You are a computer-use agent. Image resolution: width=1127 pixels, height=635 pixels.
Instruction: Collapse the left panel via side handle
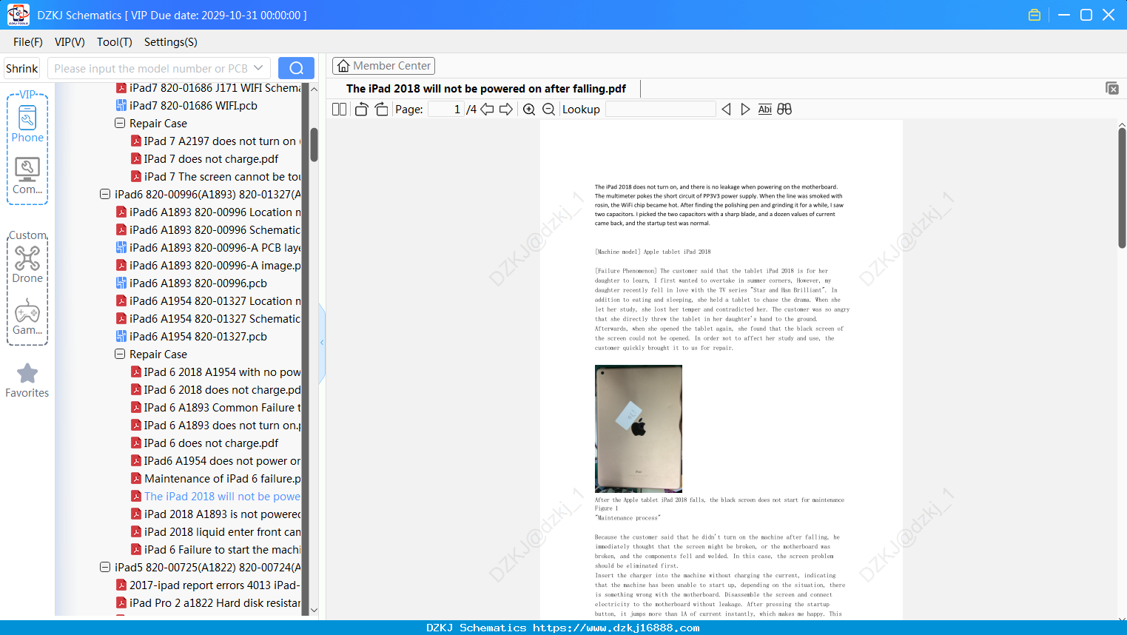(x=322, y=343)
